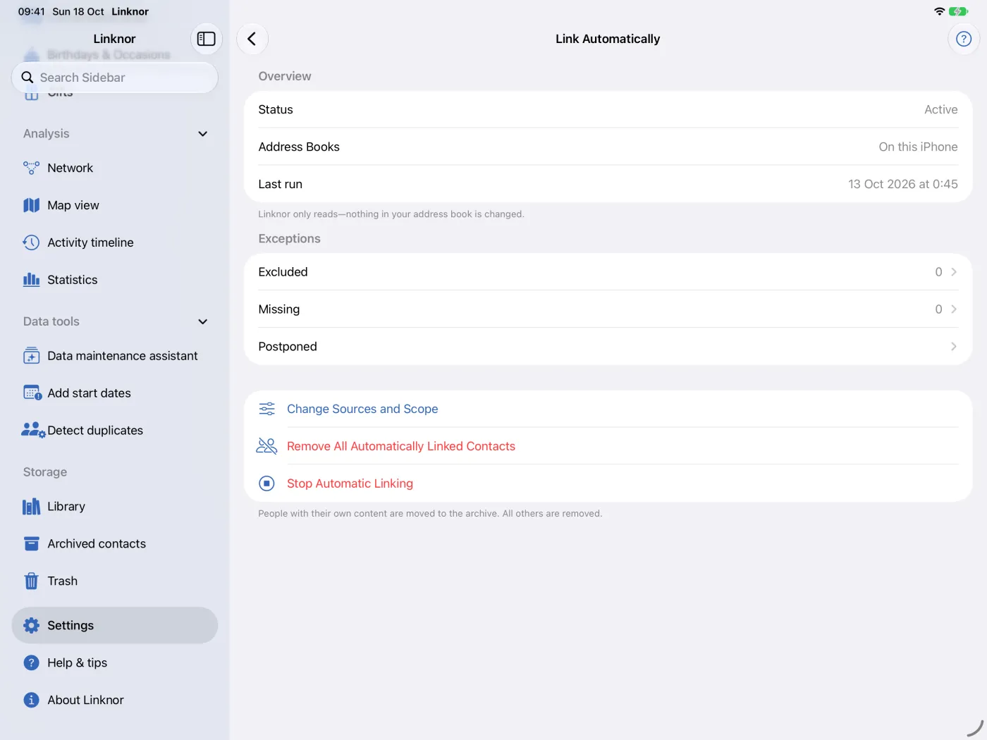The width and height of the screenshot is (987, 740).
Task: Open the Excluded exceptions list
Action: (x=608, y=272)
